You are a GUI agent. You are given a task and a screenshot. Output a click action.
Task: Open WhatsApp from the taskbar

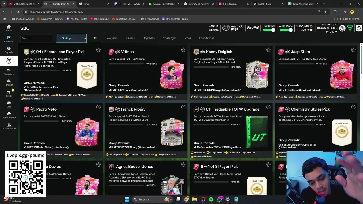pos(220,199)
